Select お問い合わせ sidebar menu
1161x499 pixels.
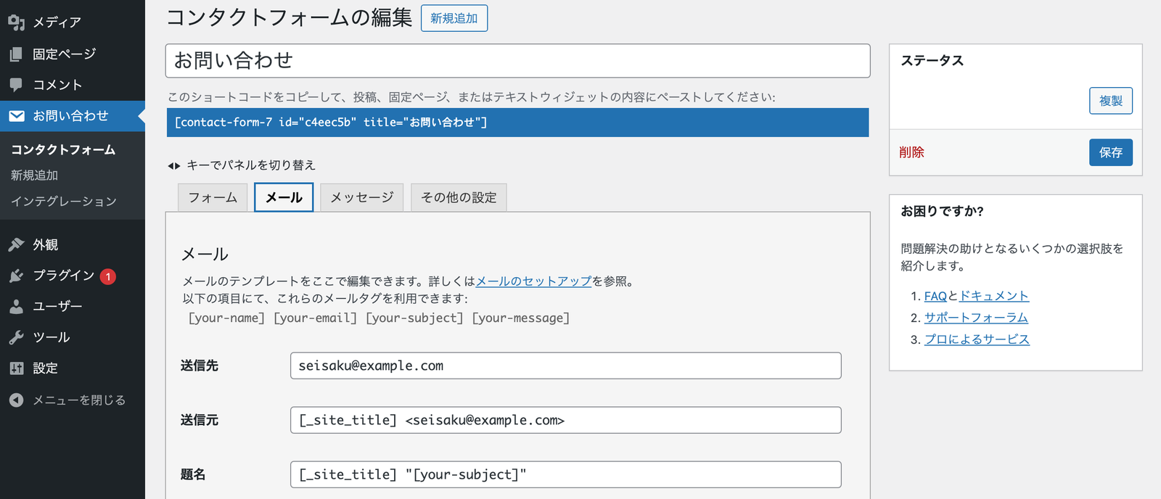click(x=73, y=116)
